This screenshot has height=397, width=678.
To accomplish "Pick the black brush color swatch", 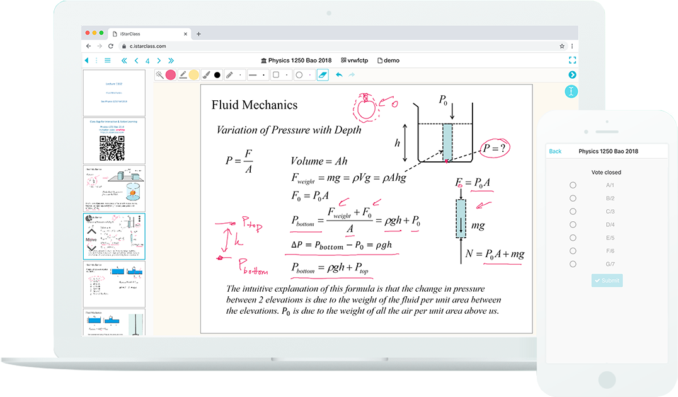I will click(217, 75).
